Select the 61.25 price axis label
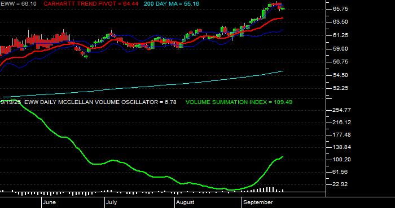This screenshot has width=395, height=208. (x=341, y=35)
